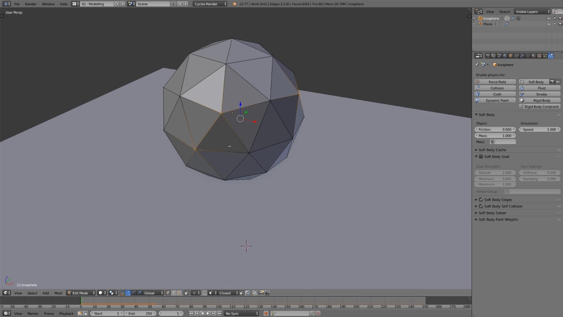563x317 pixels.
Task: Uncheck the Soft Body Self Collision checkbox
Action: coord(481,206)
